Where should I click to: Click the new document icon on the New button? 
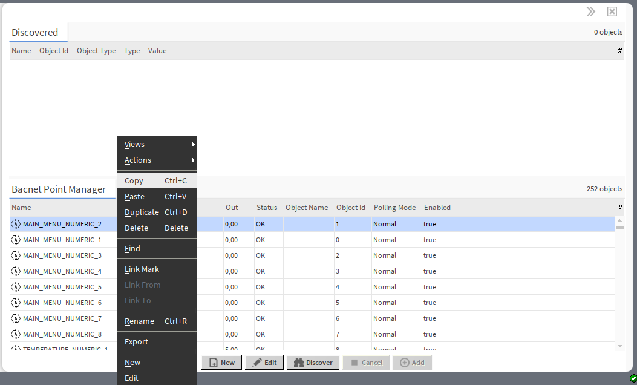coord(213,363)
